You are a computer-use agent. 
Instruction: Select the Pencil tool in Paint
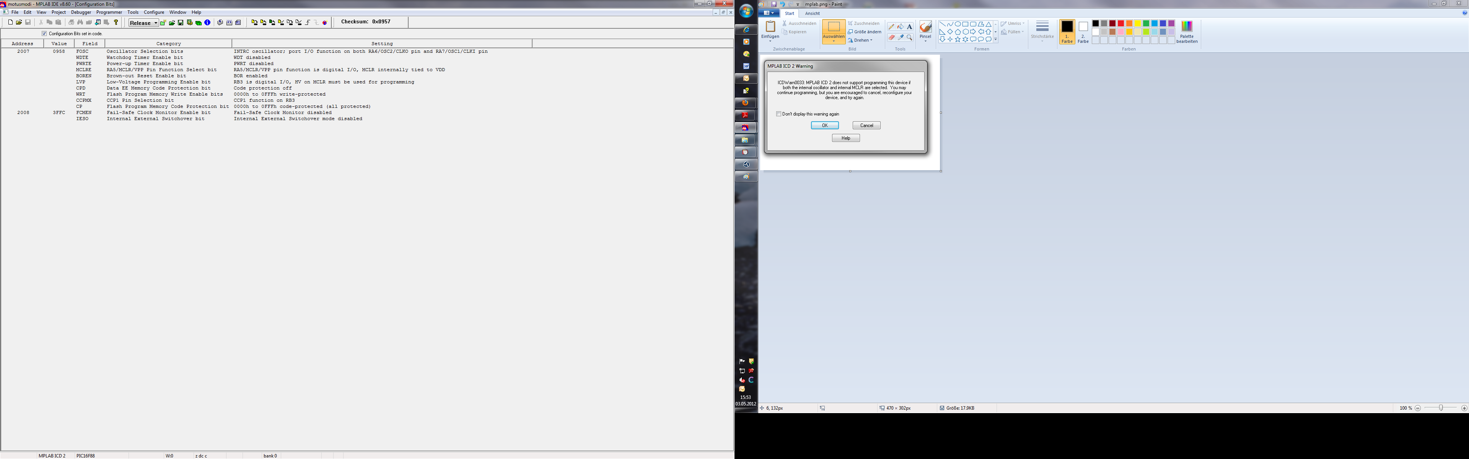tap(891, 27)
